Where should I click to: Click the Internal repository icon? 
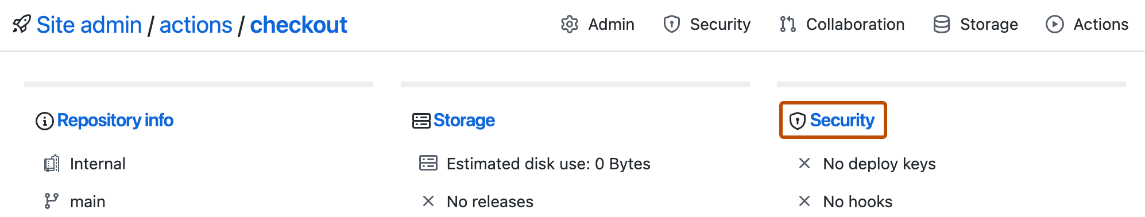[51, 164]
